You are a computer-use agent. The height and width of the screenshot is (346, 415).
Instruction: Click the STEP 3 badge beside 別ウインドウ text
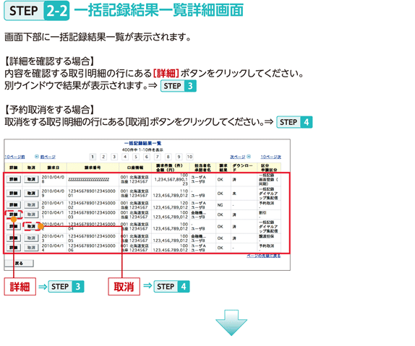(179, 86)
